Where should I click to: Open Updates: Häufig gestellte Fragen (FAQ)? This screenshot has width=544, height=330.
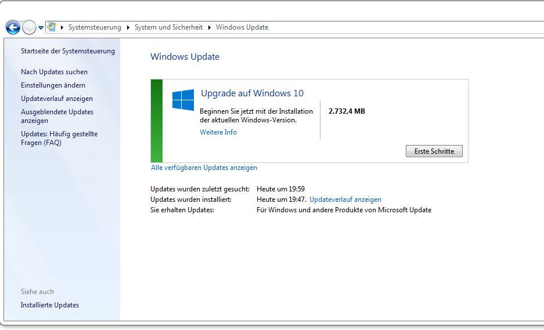[x=59, y=138]
